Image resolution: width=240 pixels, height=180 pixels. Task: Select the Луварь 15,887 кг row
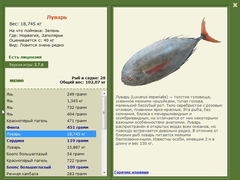point(51,147)
